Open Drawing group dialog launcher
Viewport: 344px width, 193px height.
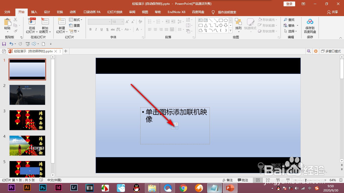tap(279, 37)
